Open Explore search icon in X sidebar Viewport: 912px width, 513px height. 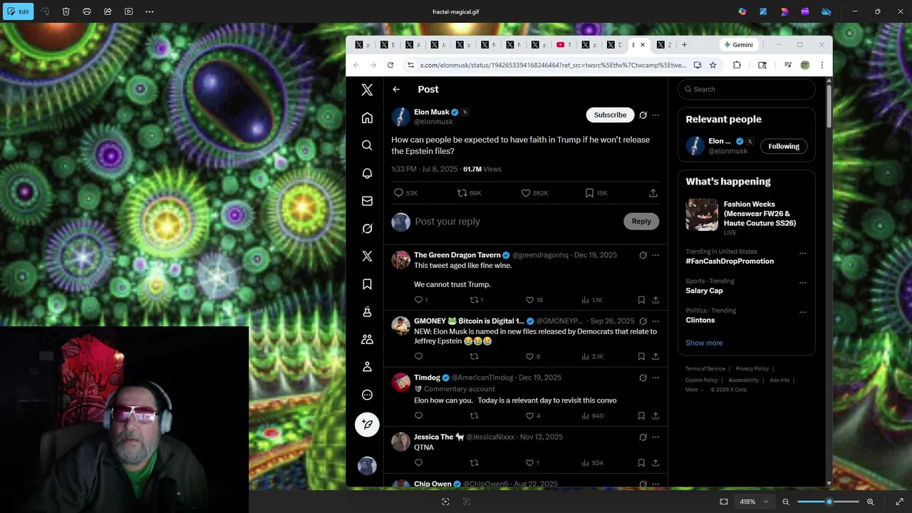367,145
